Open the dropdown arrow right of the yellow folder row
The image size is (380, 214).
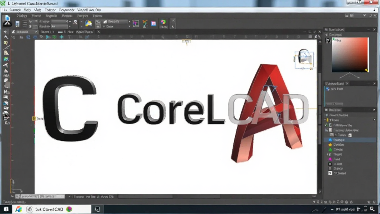(374, 120)
